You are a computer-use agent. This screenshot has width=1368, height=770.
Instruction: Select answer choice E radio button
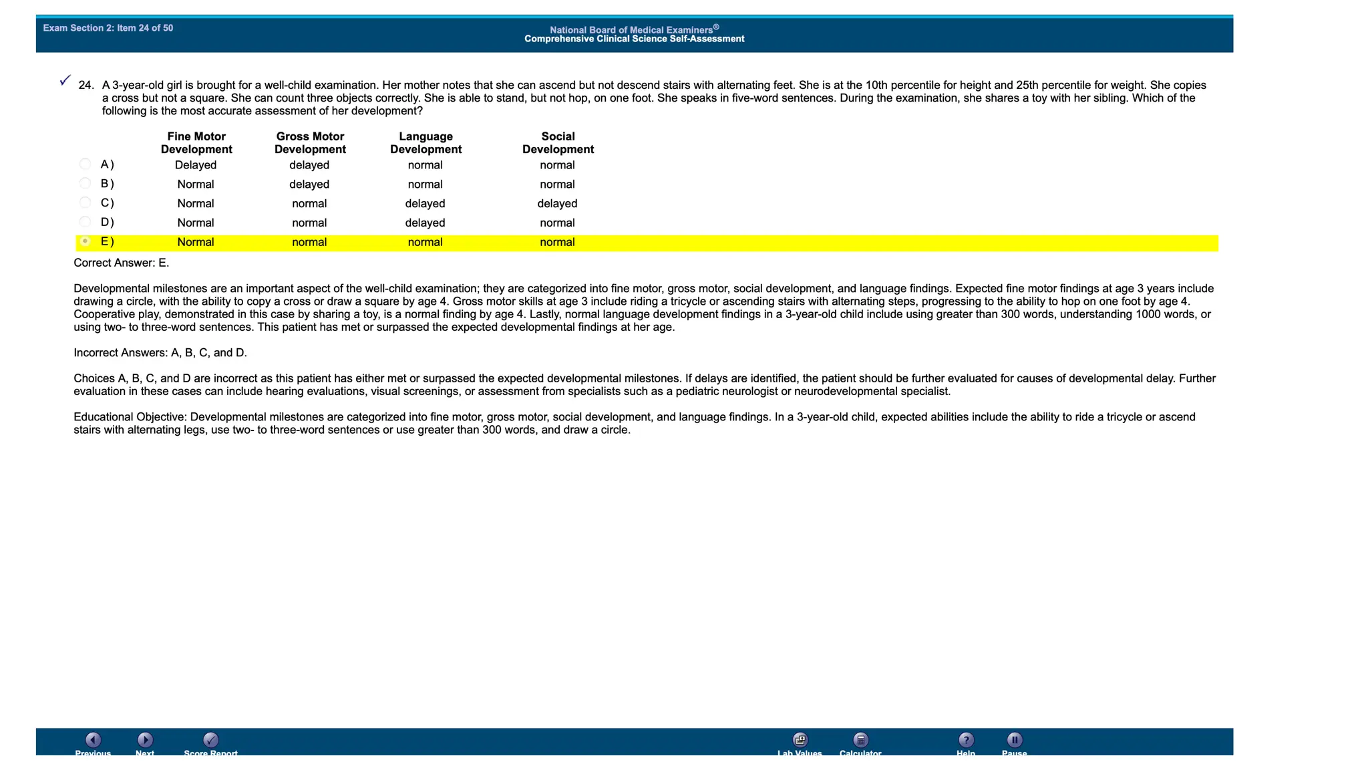click(x=85, y=241)
